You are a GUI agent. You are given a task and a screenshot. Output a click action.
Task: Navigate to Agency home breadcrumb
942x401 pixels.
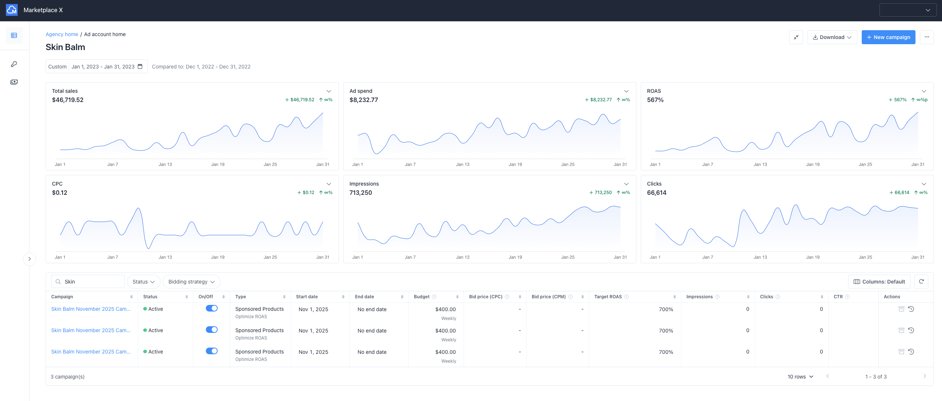point(61,34)
